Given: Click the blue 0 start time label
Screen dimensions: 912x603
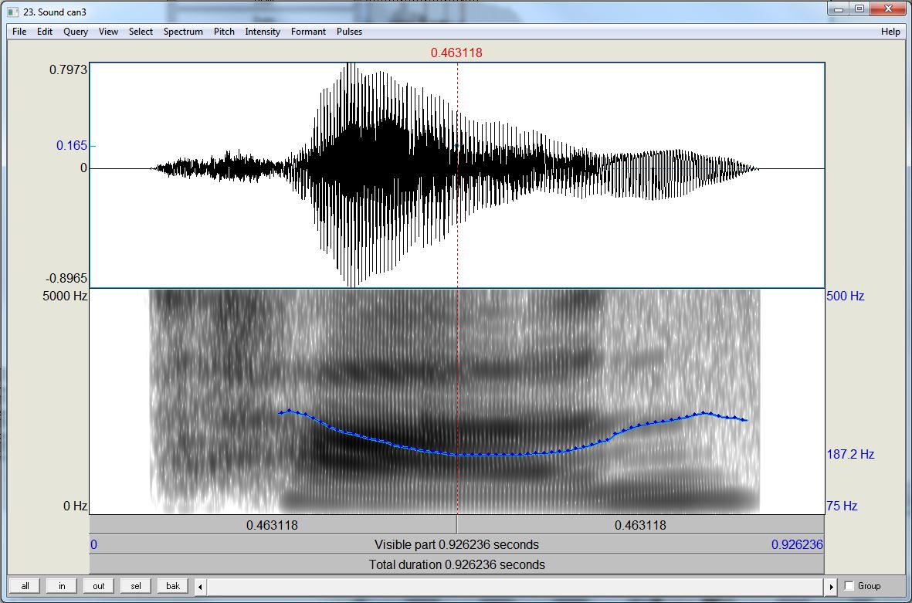Looking at the screenshot, I should click(x=93, y=545).
